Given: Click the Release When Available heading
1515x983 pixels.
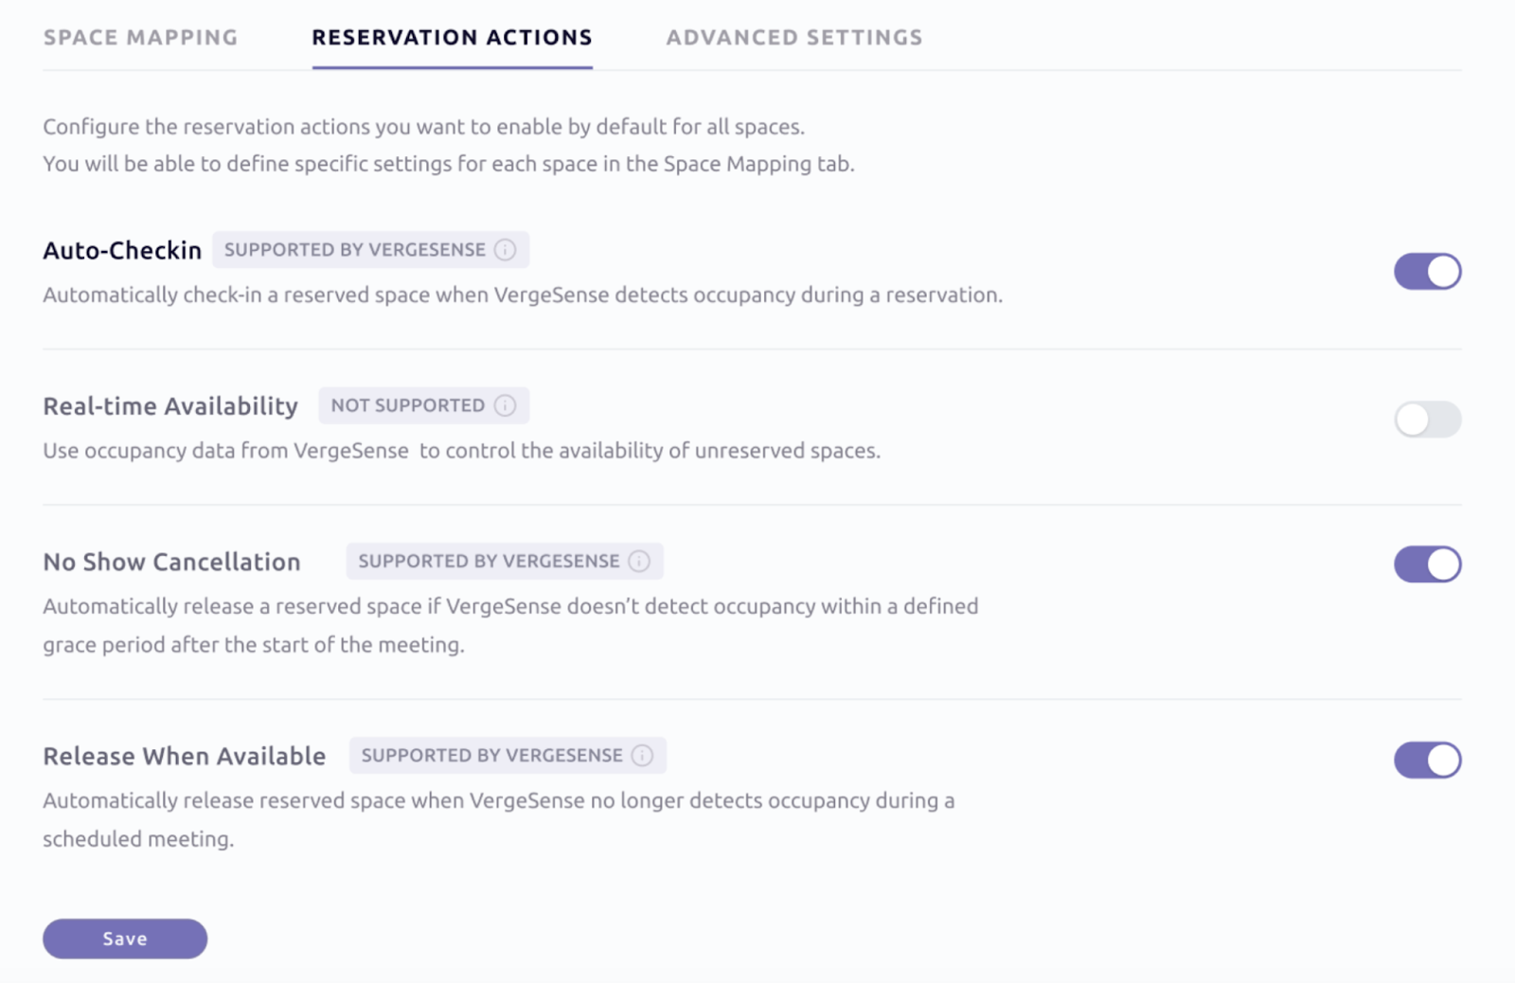Looking at the screenshot, I should [185, 756].
